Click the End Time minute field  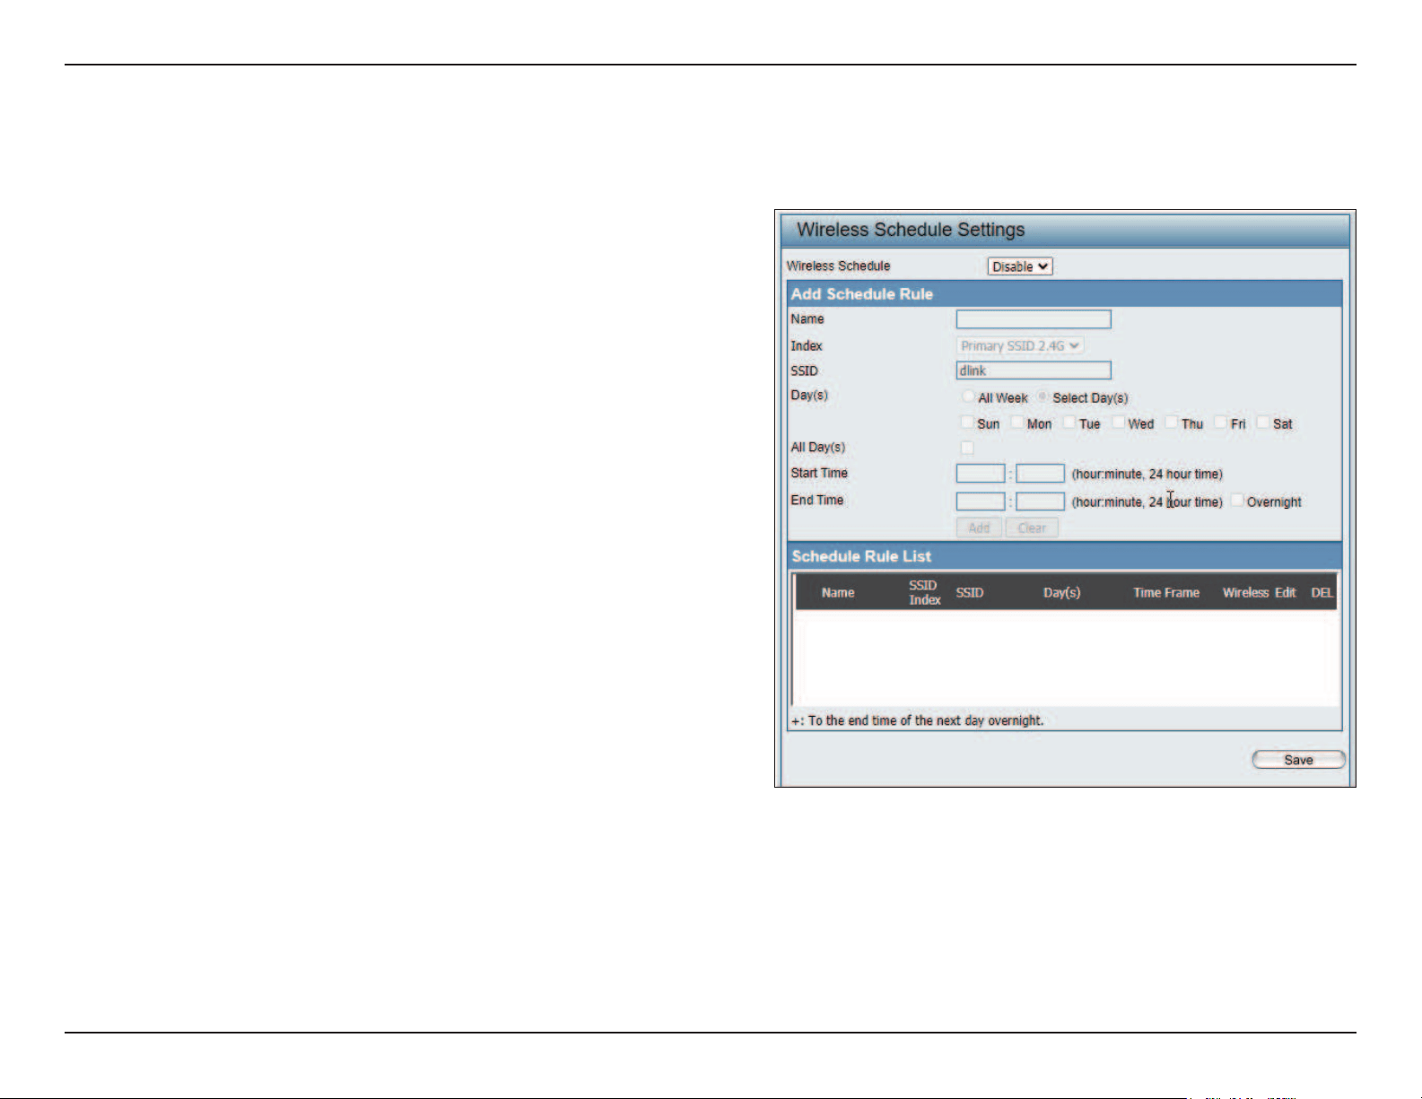[1041, 502]
